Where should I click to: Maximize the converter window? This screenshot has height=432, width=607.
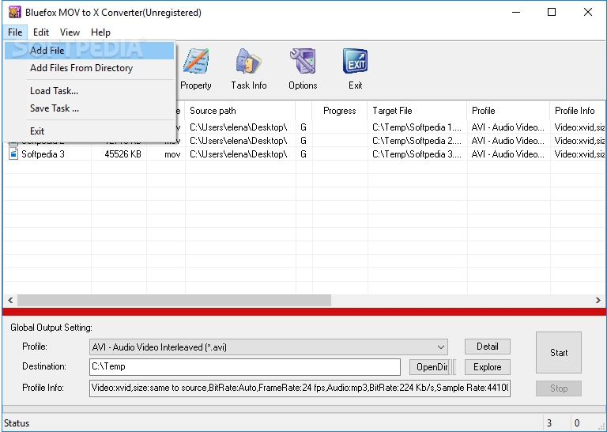click(552, 13)
